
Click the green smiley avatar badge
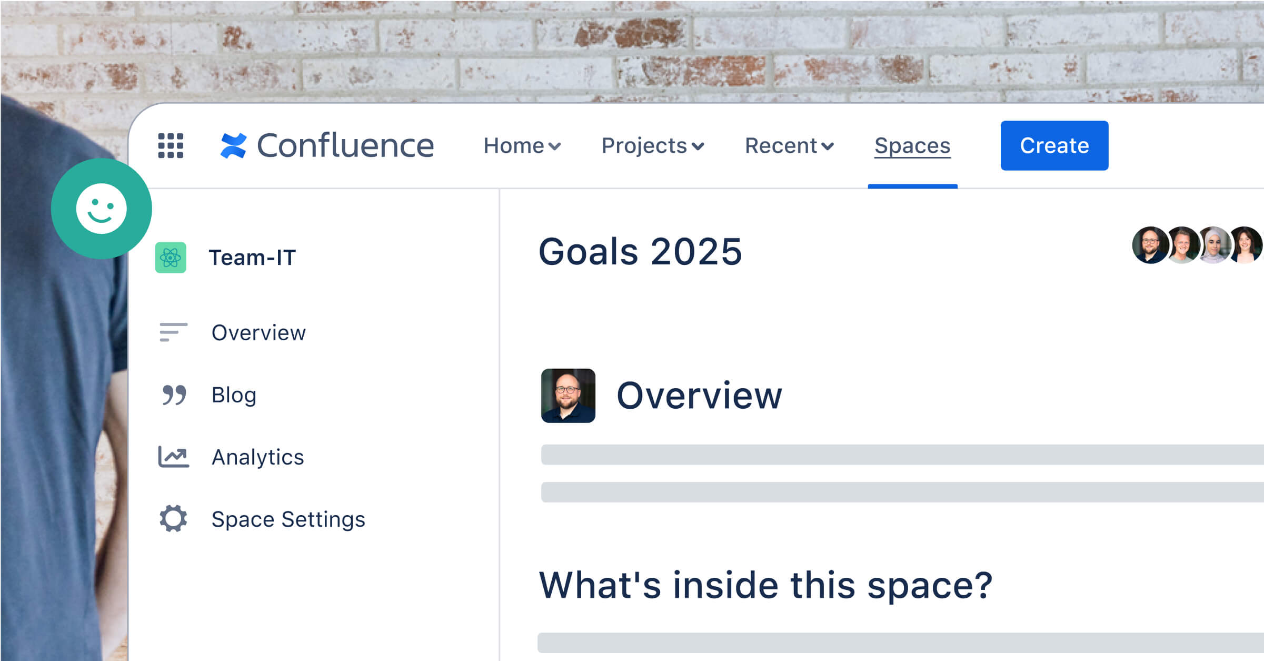pyautogui.click(x=101, y=208)
